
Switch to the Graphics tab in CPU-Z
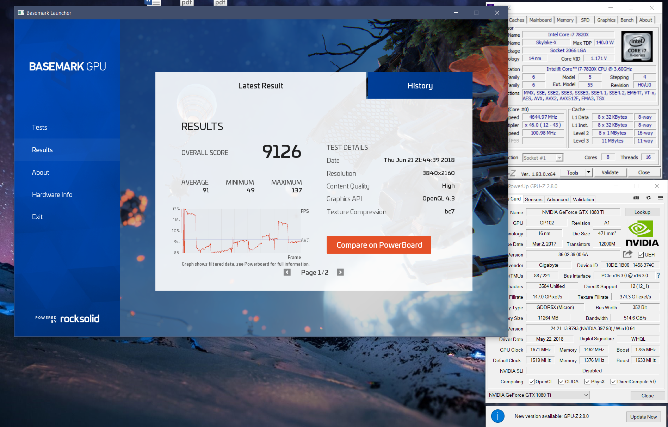click(606, 20)
